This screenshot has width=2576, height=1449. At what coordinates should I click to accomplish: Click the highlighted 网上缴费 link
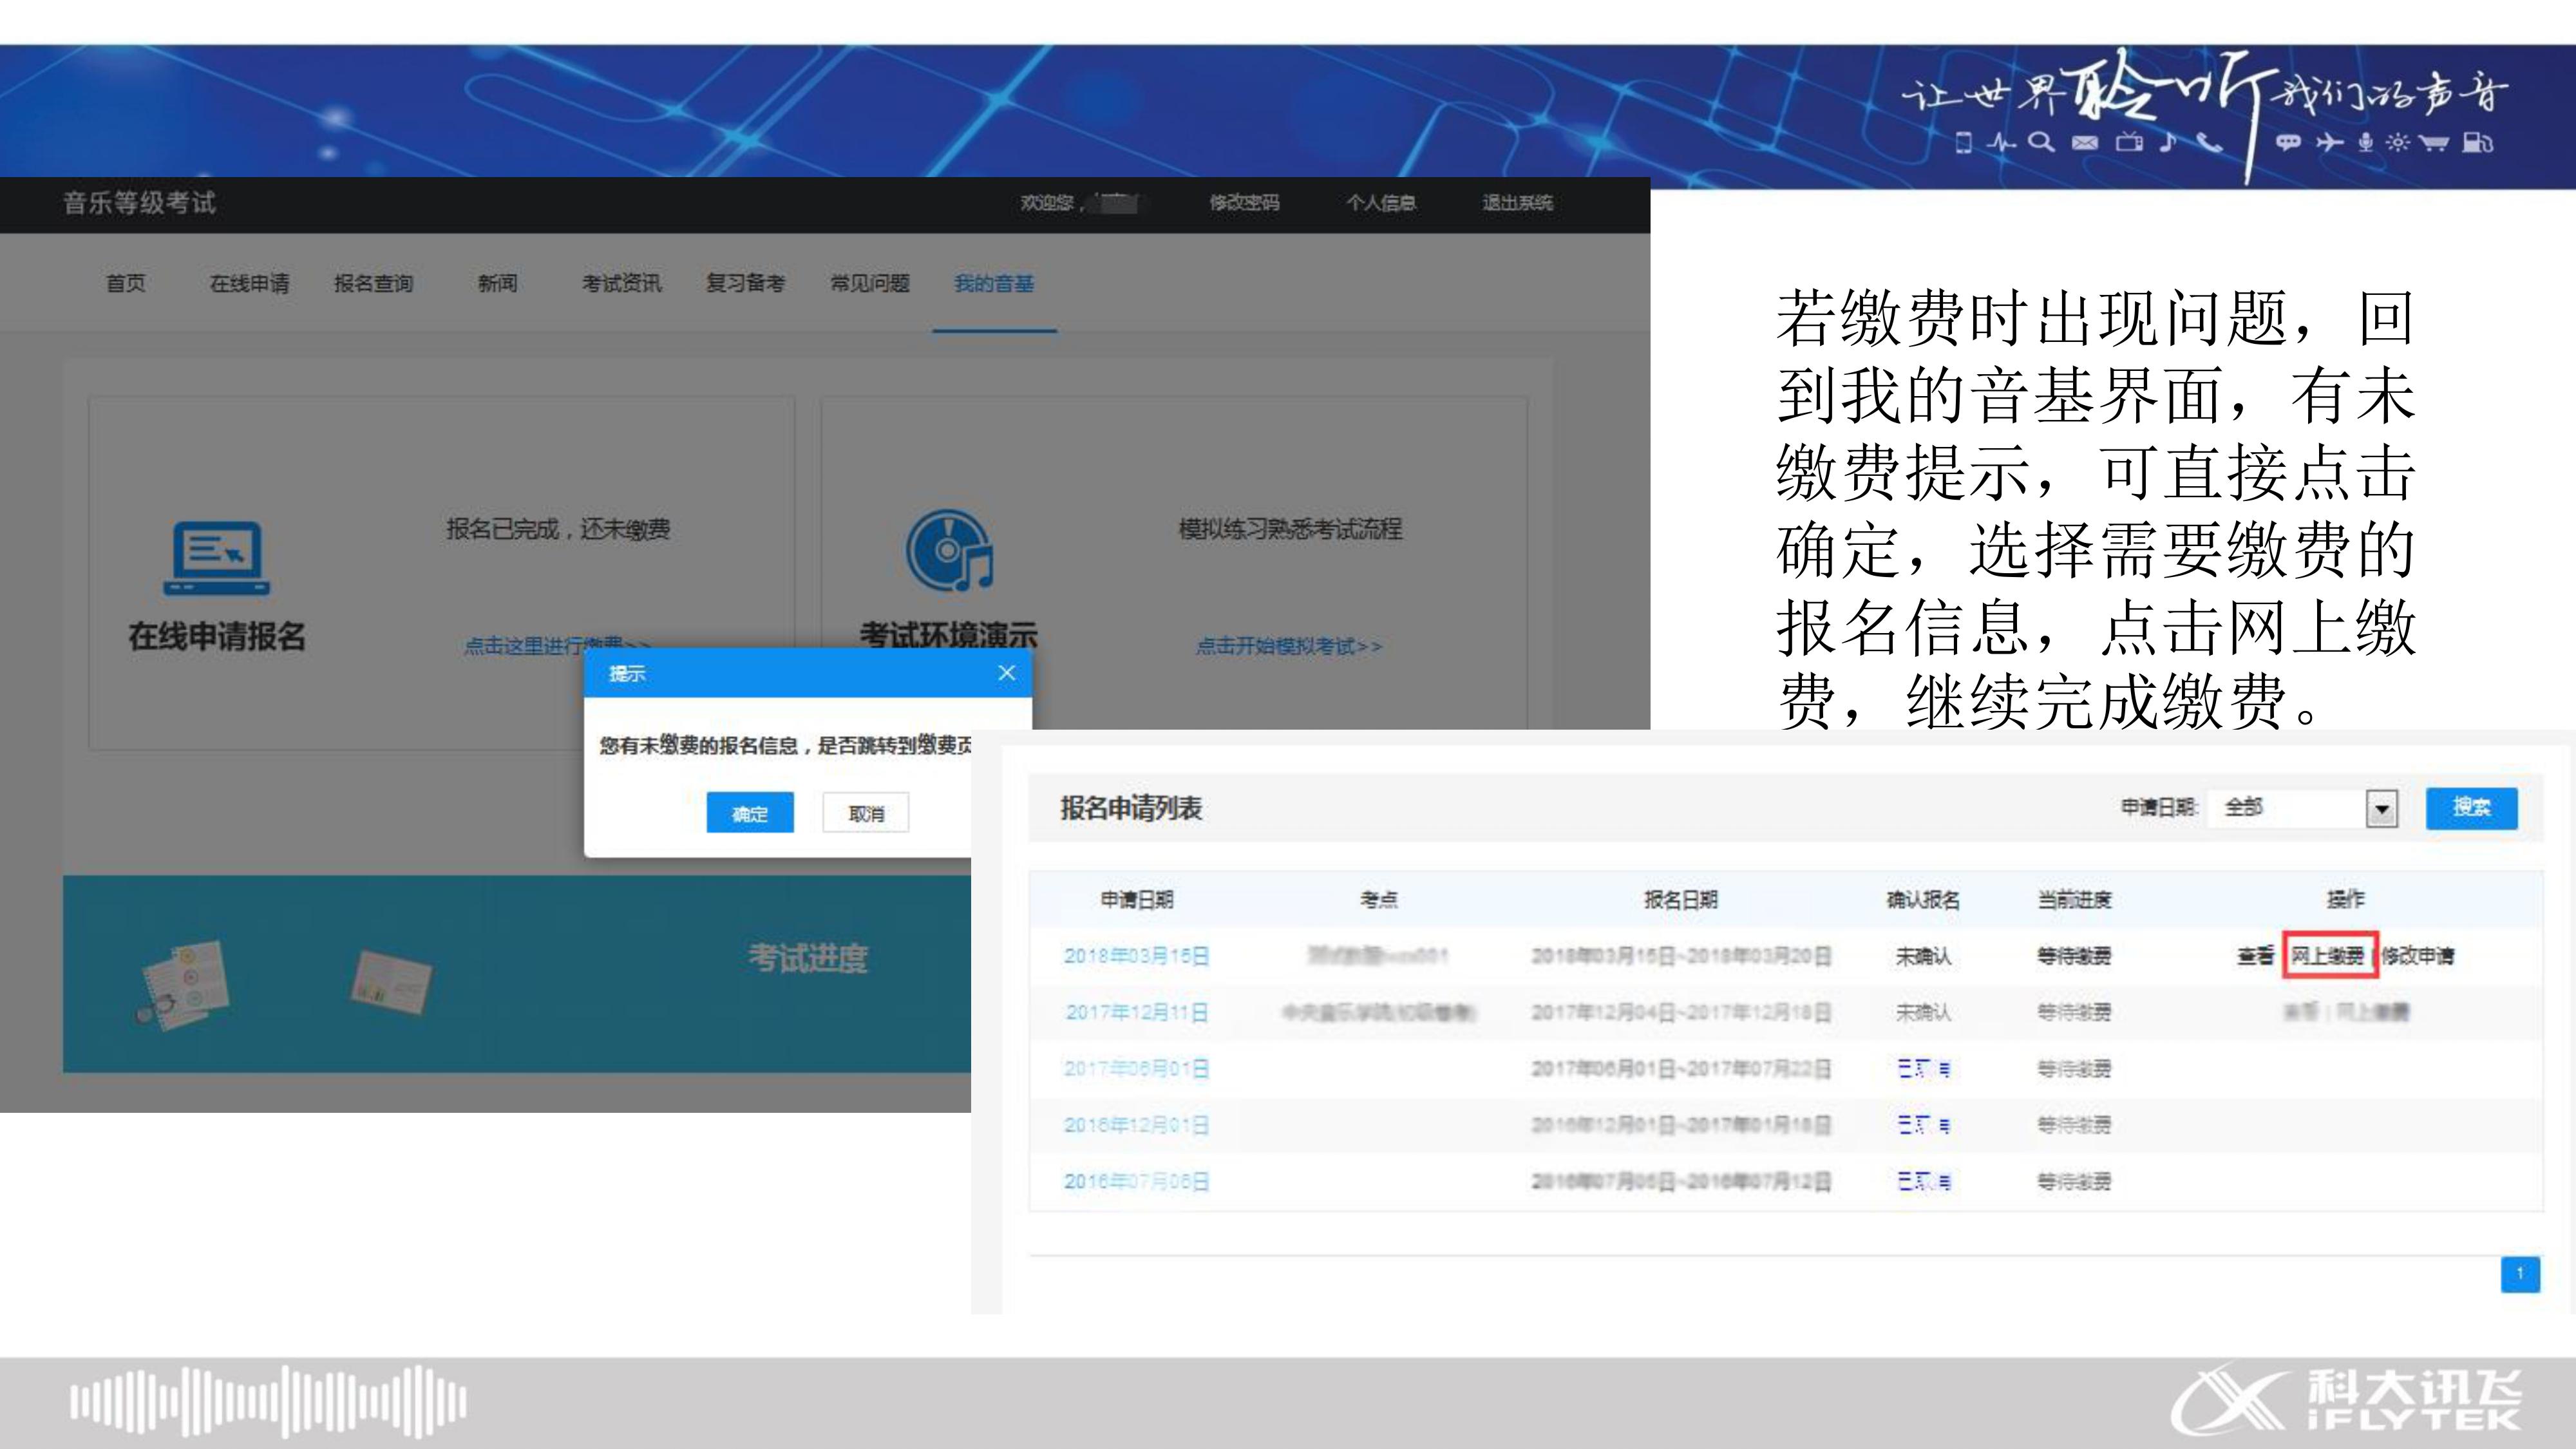click(x=2328, y=956)
